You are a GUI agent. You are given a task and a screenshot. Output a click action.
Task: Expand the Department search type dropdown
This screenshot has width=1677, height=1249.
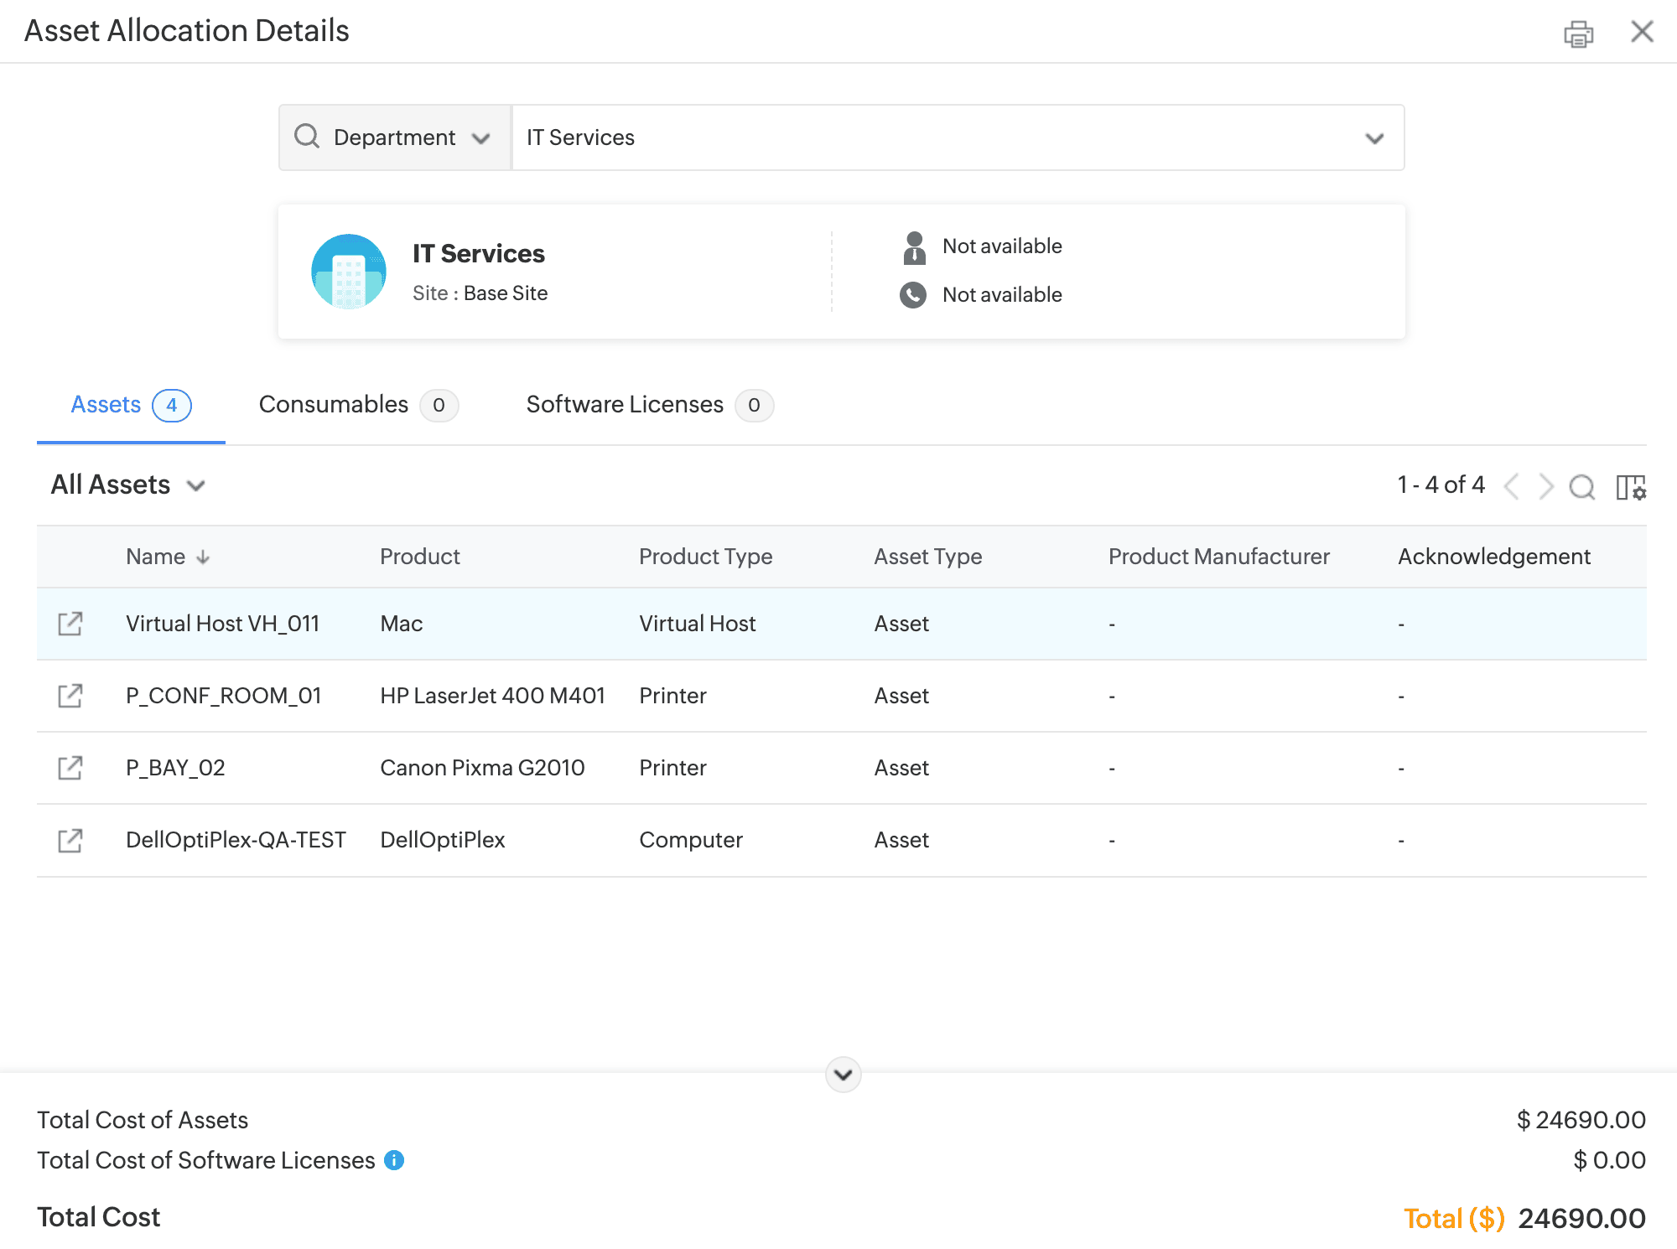click(x=395, y=137)
